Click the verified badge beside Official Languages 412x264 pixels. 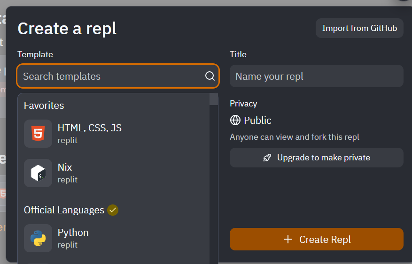click(113, 210)
